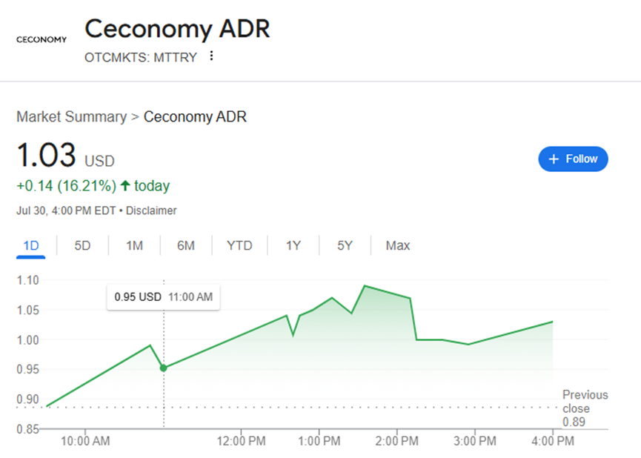
Task: Follow the Ceconomy ADR stock
Action: pos(573,159)
